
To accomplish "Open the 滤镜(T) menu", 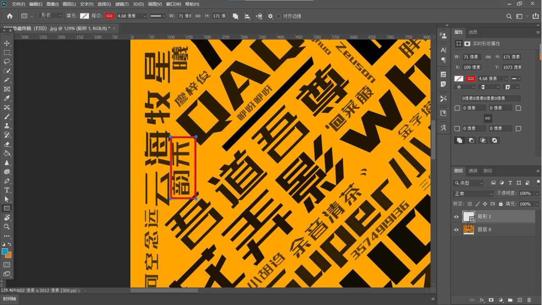I will coord(122,4).
